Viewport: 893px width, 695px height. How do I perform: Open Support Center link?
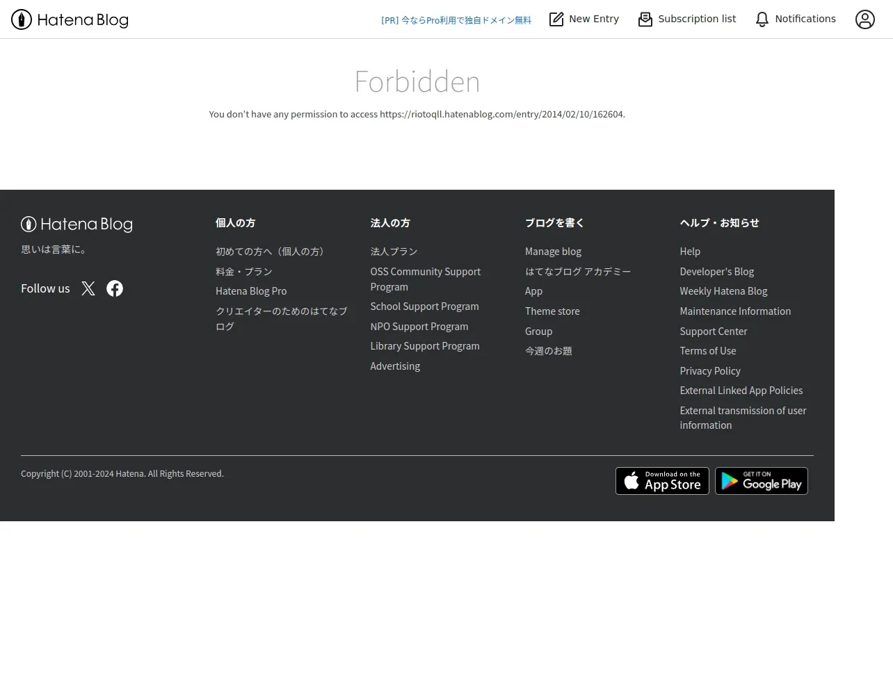[714, 332]
